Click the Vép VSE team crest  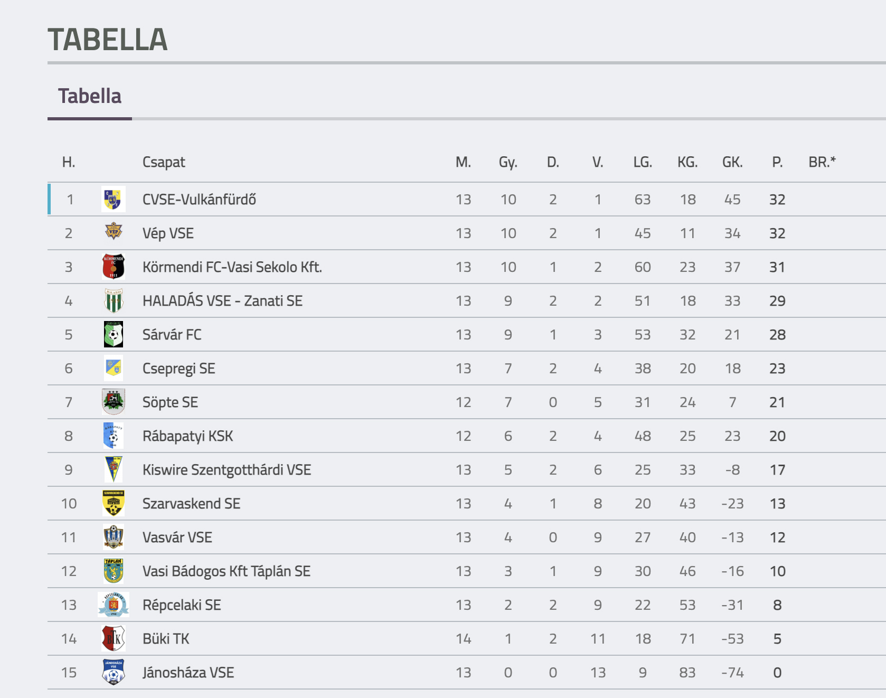(x=114, y=231)
